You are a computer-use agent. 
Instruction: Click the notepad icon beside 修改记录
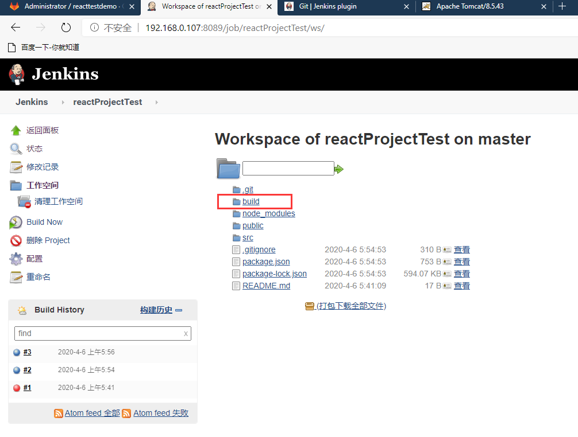16,167
